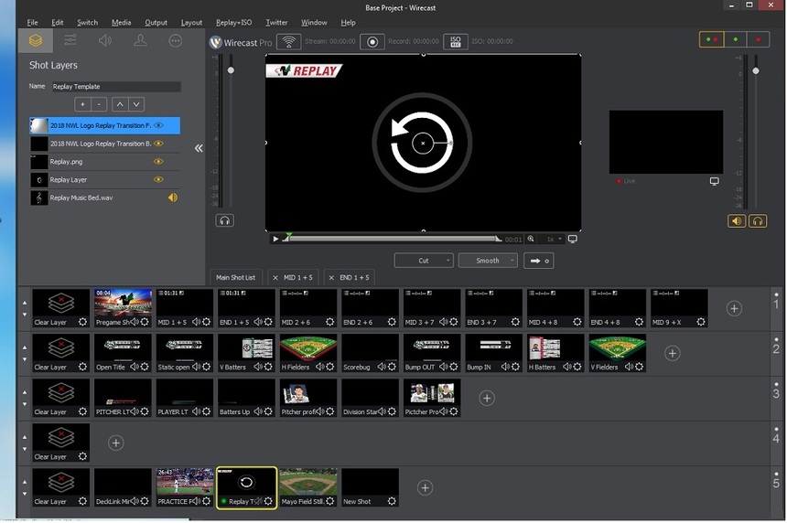Select the Replay Music Bed.wav layer row

click(105, 197)
